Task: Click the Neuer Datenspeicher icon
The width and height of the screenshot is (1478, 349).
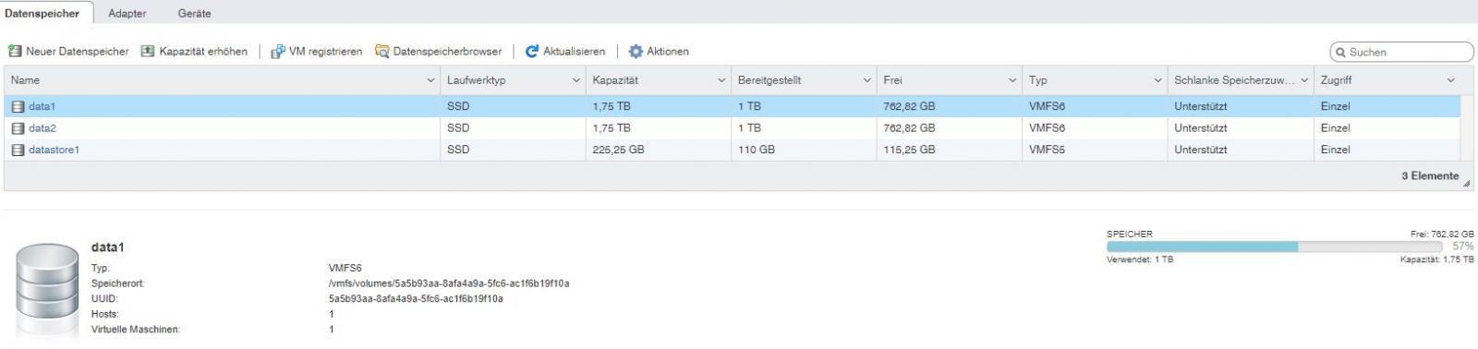Action: coord(15,52)
